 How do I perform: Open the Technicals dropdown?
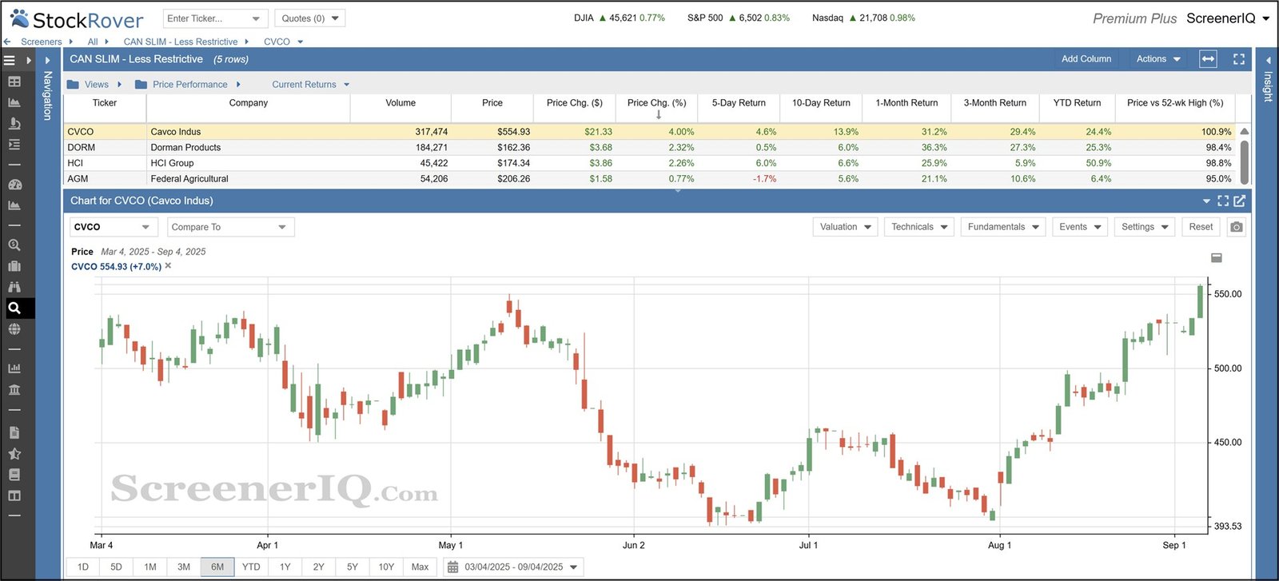pyautogui.click(x=918, y=227)
